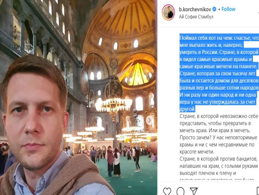
Task: Click the highlighted word 'другой.'
Action: tap(187, 109)
